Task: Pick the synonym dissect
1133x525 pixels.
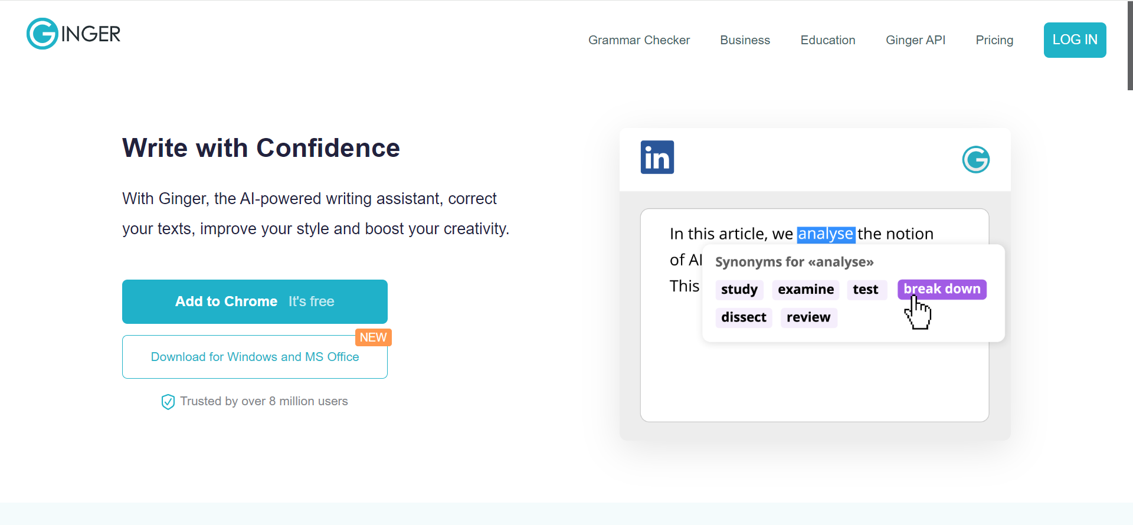Action: (x=744, y=317)
